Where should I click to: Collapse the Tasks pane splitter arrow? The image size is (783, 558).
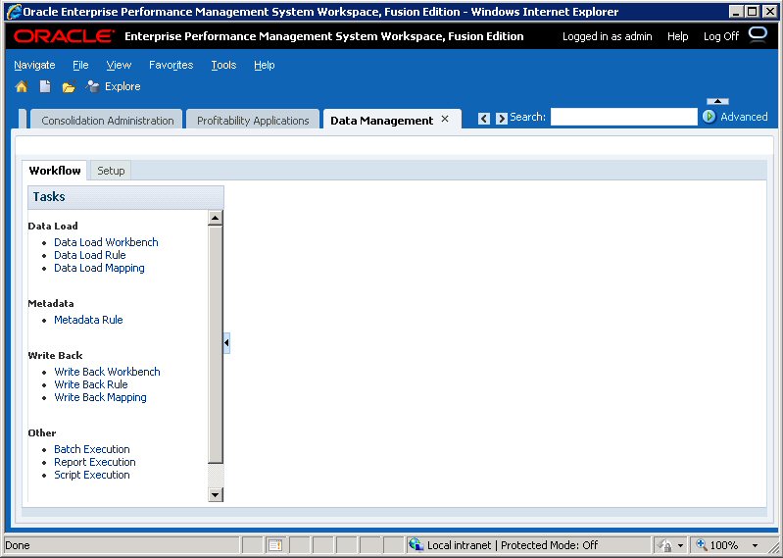tap(226, 343)
